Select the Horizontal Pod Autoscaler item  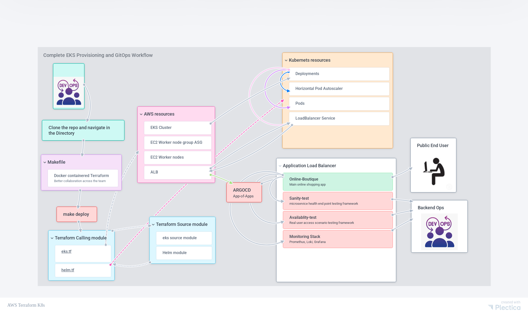(x=339, y=89)
